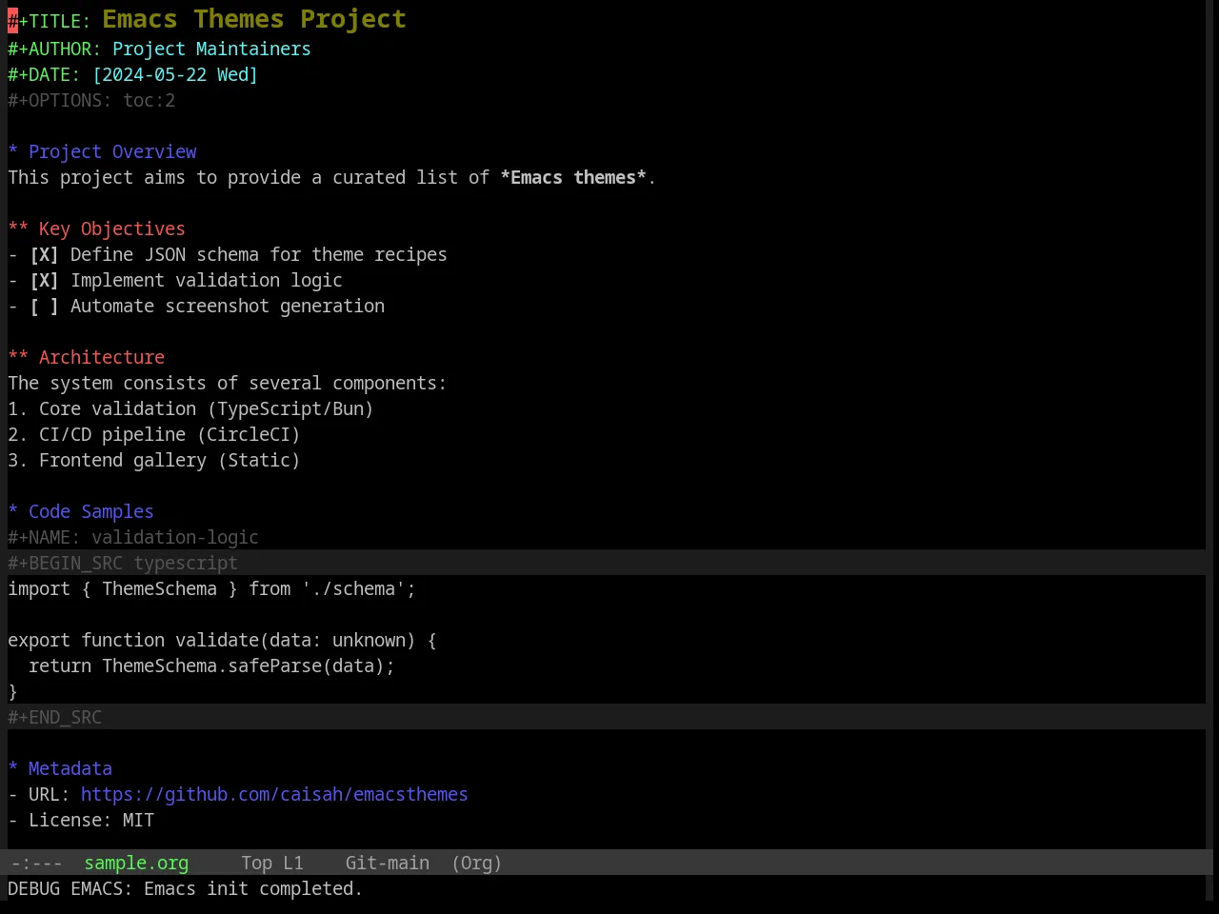This screenshot has width=1219, height=914.
Task: Click the 'Emacs Themes Project' title text
Action: click(x=254, y=19)
